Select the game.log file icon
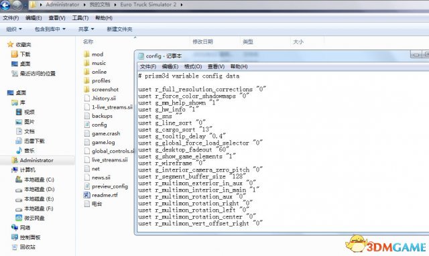This screenshot has width=429, height=256. click(x=87, y=142)
